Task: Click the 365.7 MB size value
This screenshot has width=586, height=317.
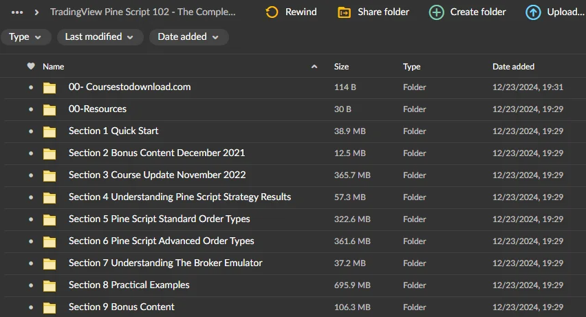Action: pos(352,175)
